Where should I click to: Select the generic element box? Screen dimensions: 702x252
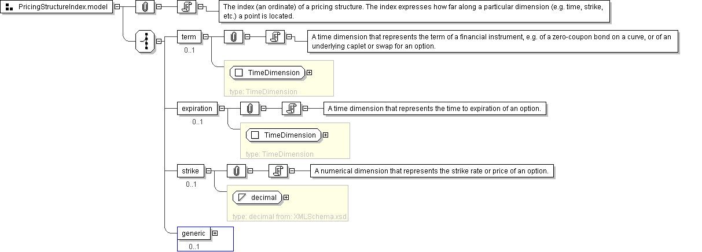coord(193,233)
